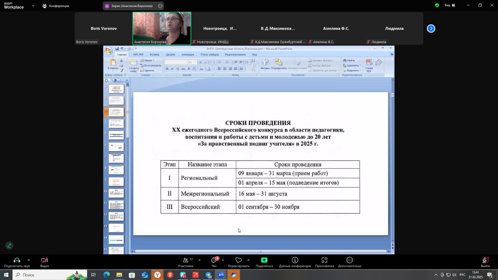Viewport: 498px width, 280px height.
Task: Switch to the Главная ribbon tab
Action: coord(121,54)
